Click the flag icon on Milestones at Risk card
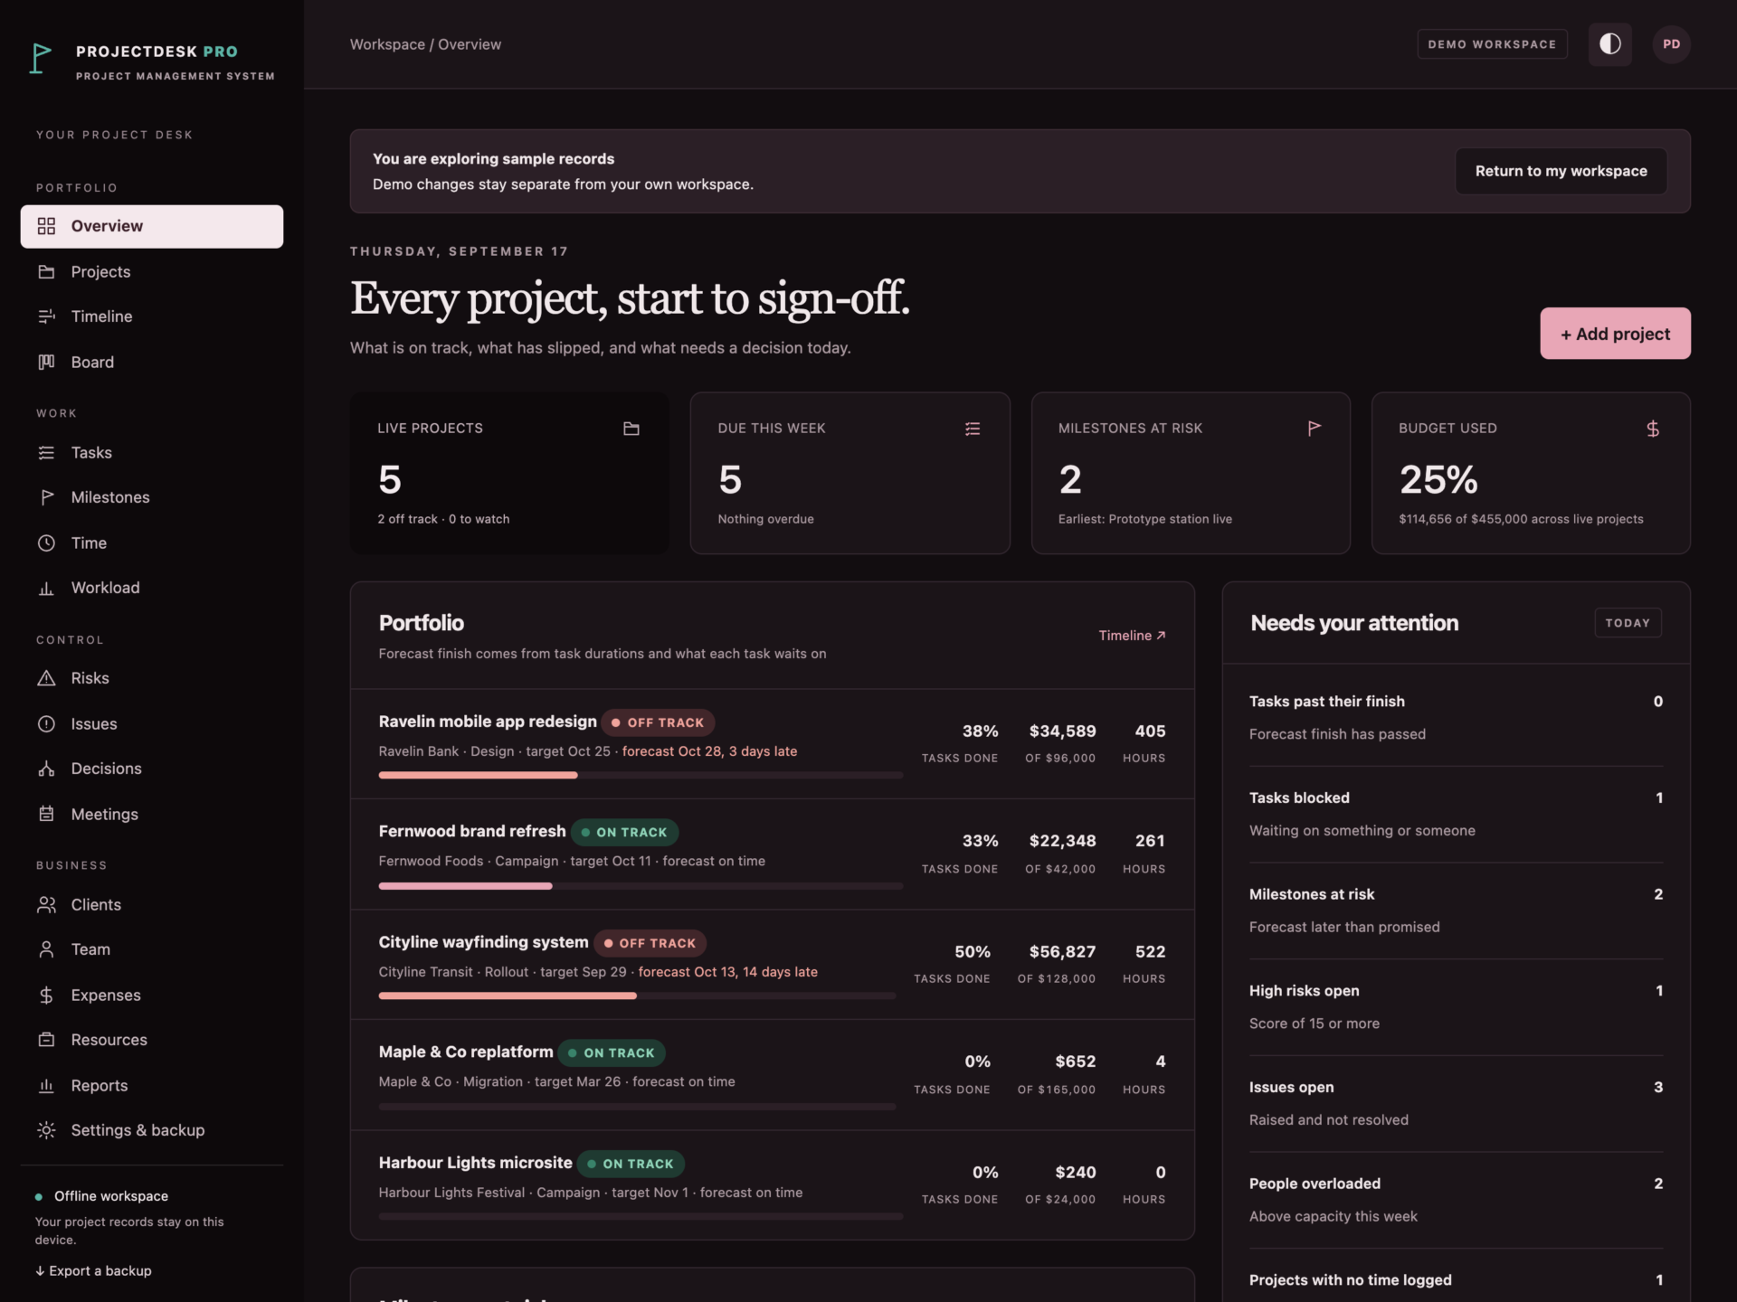 click(x=1314, y=429)
